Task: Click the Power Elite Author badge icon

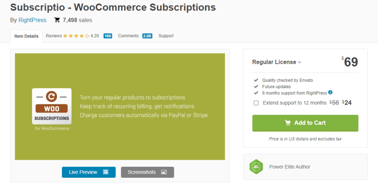Action: 256,167
